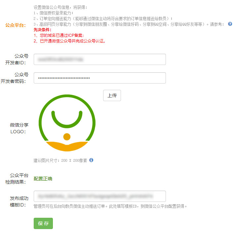Click the hint text starting 管理员可在后台
Image resolution: width=235 pixels, height=236 pixels.
[110, 206]
